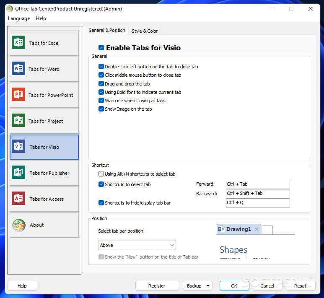Select Tabs for Word label
Viewport: 324px width, 298px height.
pyautogui.click(x=44, y=69)
